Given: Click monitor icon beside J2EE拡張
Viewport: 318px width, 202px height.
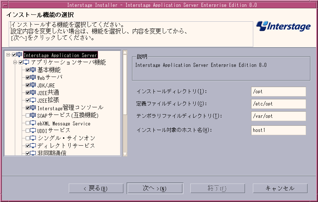Looking at the screenshot, I should point(33,100).
